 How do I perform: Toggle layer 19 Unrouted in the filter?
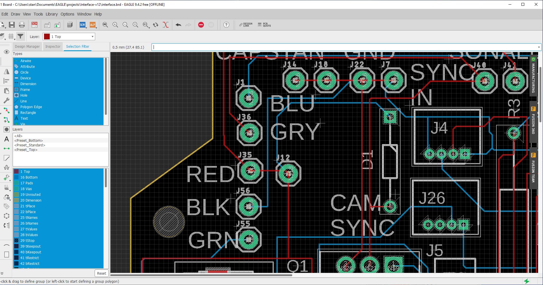pyautogui.click(x=58, y=195)
